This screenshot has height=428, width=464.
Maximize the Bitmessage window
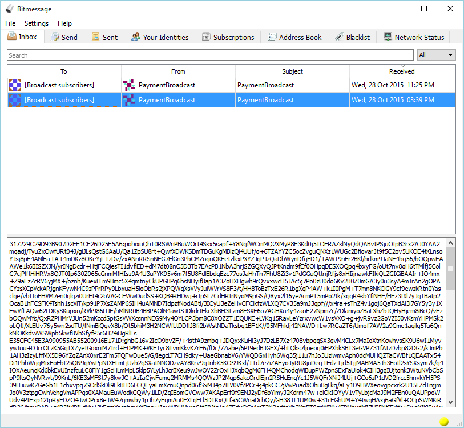point(424,9)
